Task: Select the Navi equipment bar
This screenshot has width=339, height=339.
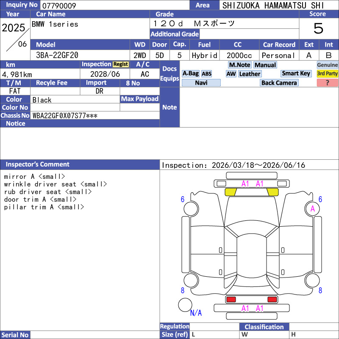Action: point(201,83)
